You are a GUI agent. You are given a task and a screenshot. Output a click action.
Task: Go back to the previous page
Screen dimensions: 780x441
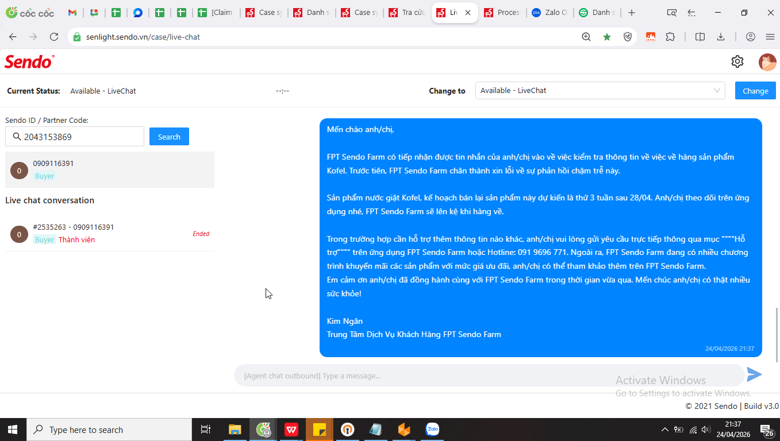tap(13, 37)
